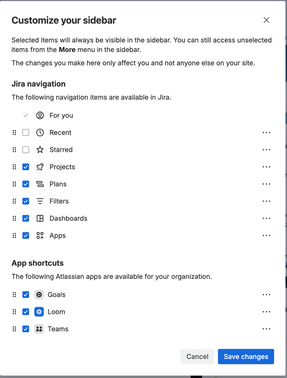The width and height of the screenshot is (287, 378).
Task: Click the Projects rocket icon
Action: 40,167
